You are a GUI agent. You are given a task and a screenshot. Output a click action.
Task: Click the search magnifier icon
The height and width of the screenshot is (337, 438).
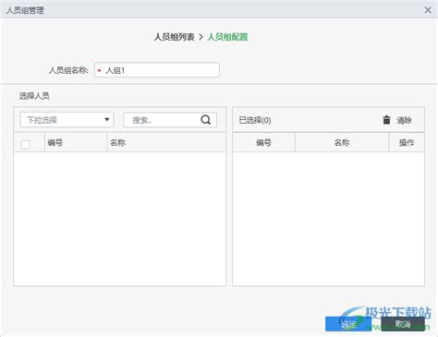click(206, 120)
